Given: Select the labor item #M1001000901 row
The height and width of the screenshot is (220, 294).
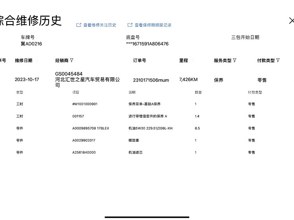Looking at the screenshot, I should pos(85,104).
